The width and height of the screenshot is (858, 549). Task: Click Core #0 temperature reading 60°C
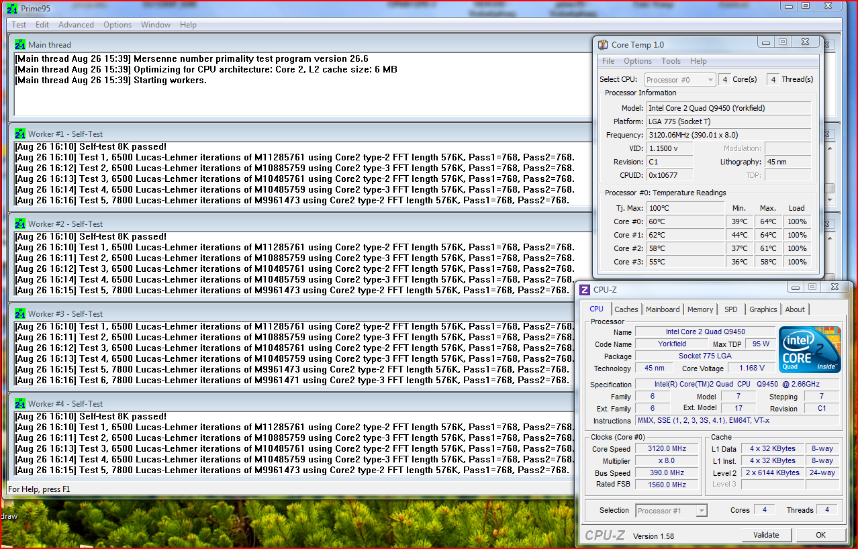[685, 221]
